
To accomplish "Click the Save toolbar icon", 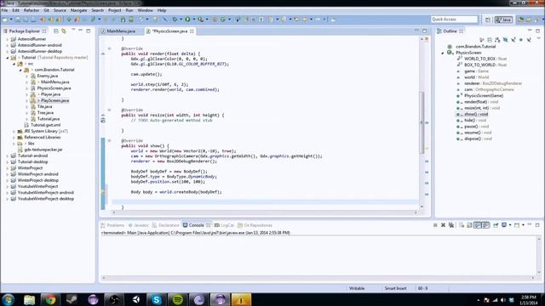I will 17,20.
